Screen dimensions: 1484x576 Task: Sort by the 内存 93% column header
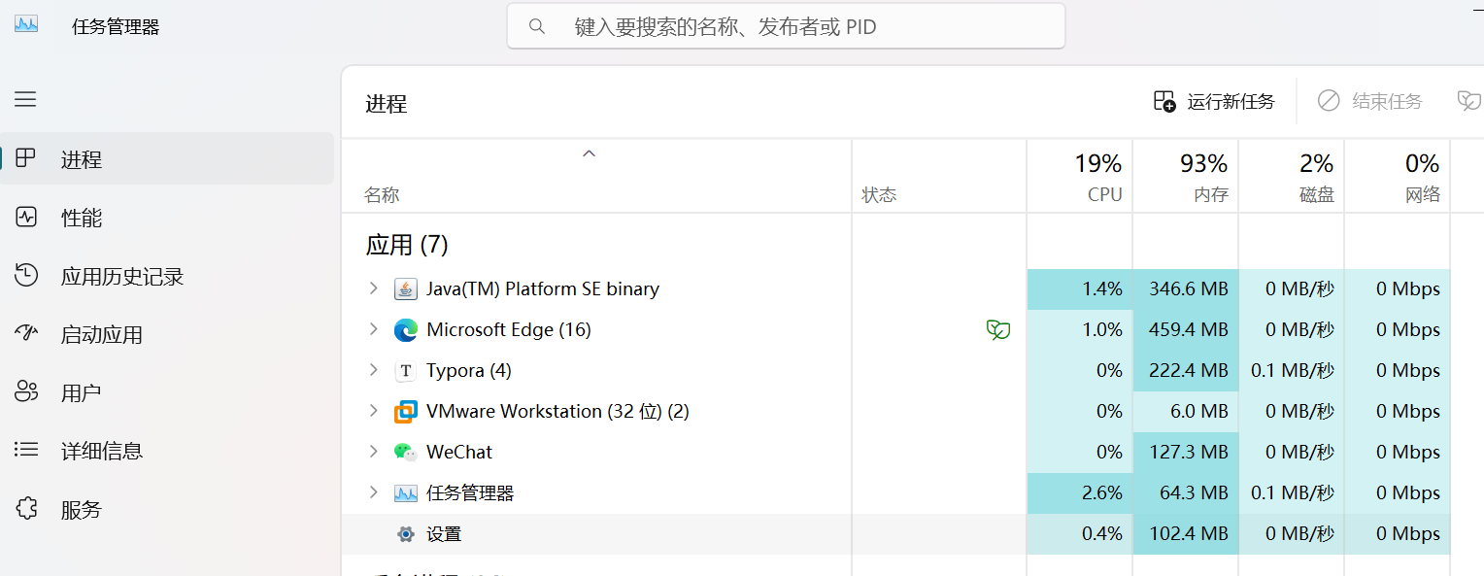point(1185,176)
